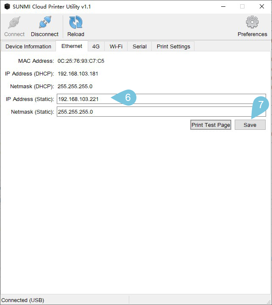
Task: Close the SUNMI Cloud Printer Utility
Action: [x=262, y=7]
